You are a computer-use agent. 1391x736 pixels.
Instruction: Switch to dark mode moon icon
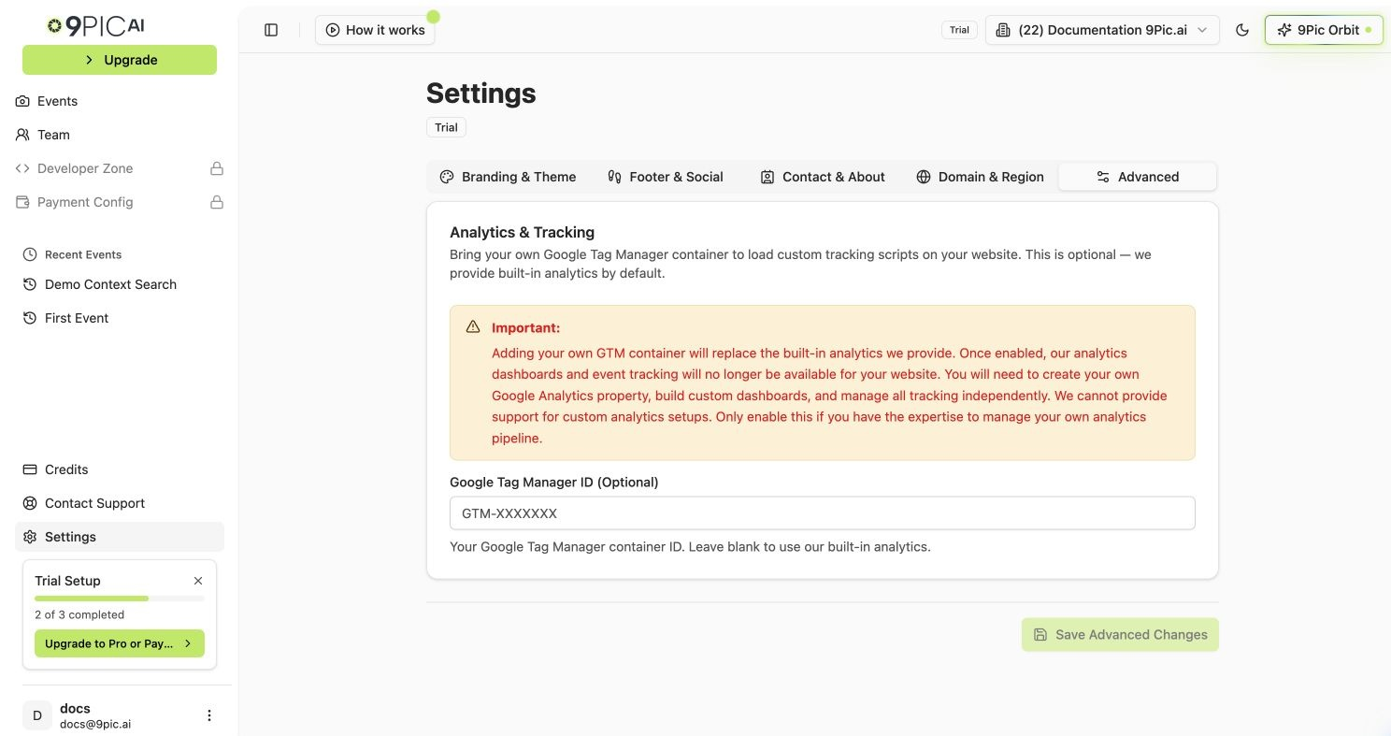coord(1242,30)
